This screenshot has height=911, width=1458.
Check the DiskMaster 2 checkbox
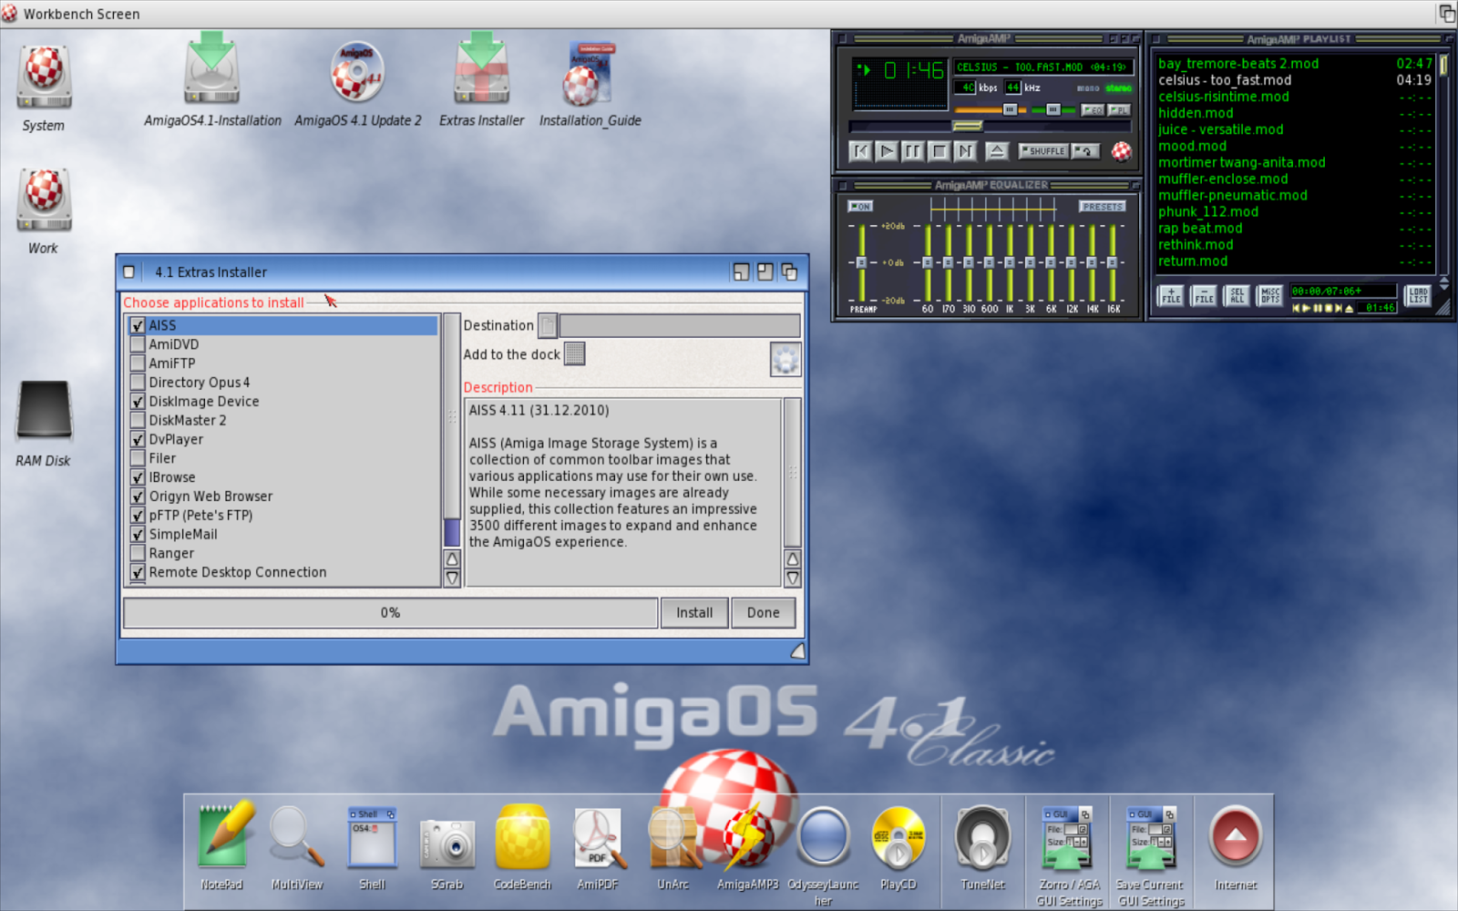(x=138, y=420)
